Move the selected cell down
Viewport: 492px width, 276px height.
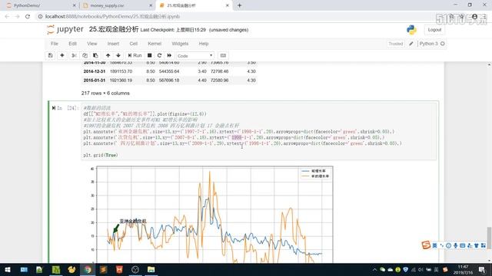click(x=118, y=55)
